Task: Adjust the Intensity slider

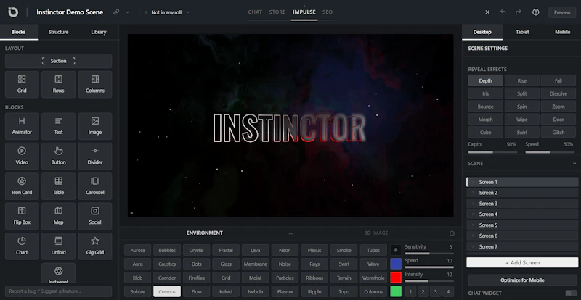Action: coord(429,280)
